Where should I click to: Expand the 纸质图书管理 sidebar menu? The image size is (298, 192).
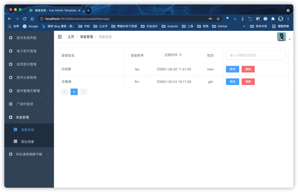29,64
